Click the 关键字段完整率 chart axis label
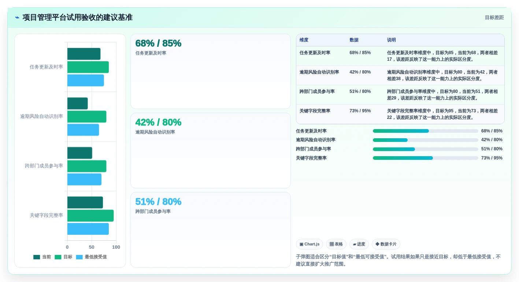Viewport: 519px width, 282px height. pyautogui.click(x=46, y=215)
